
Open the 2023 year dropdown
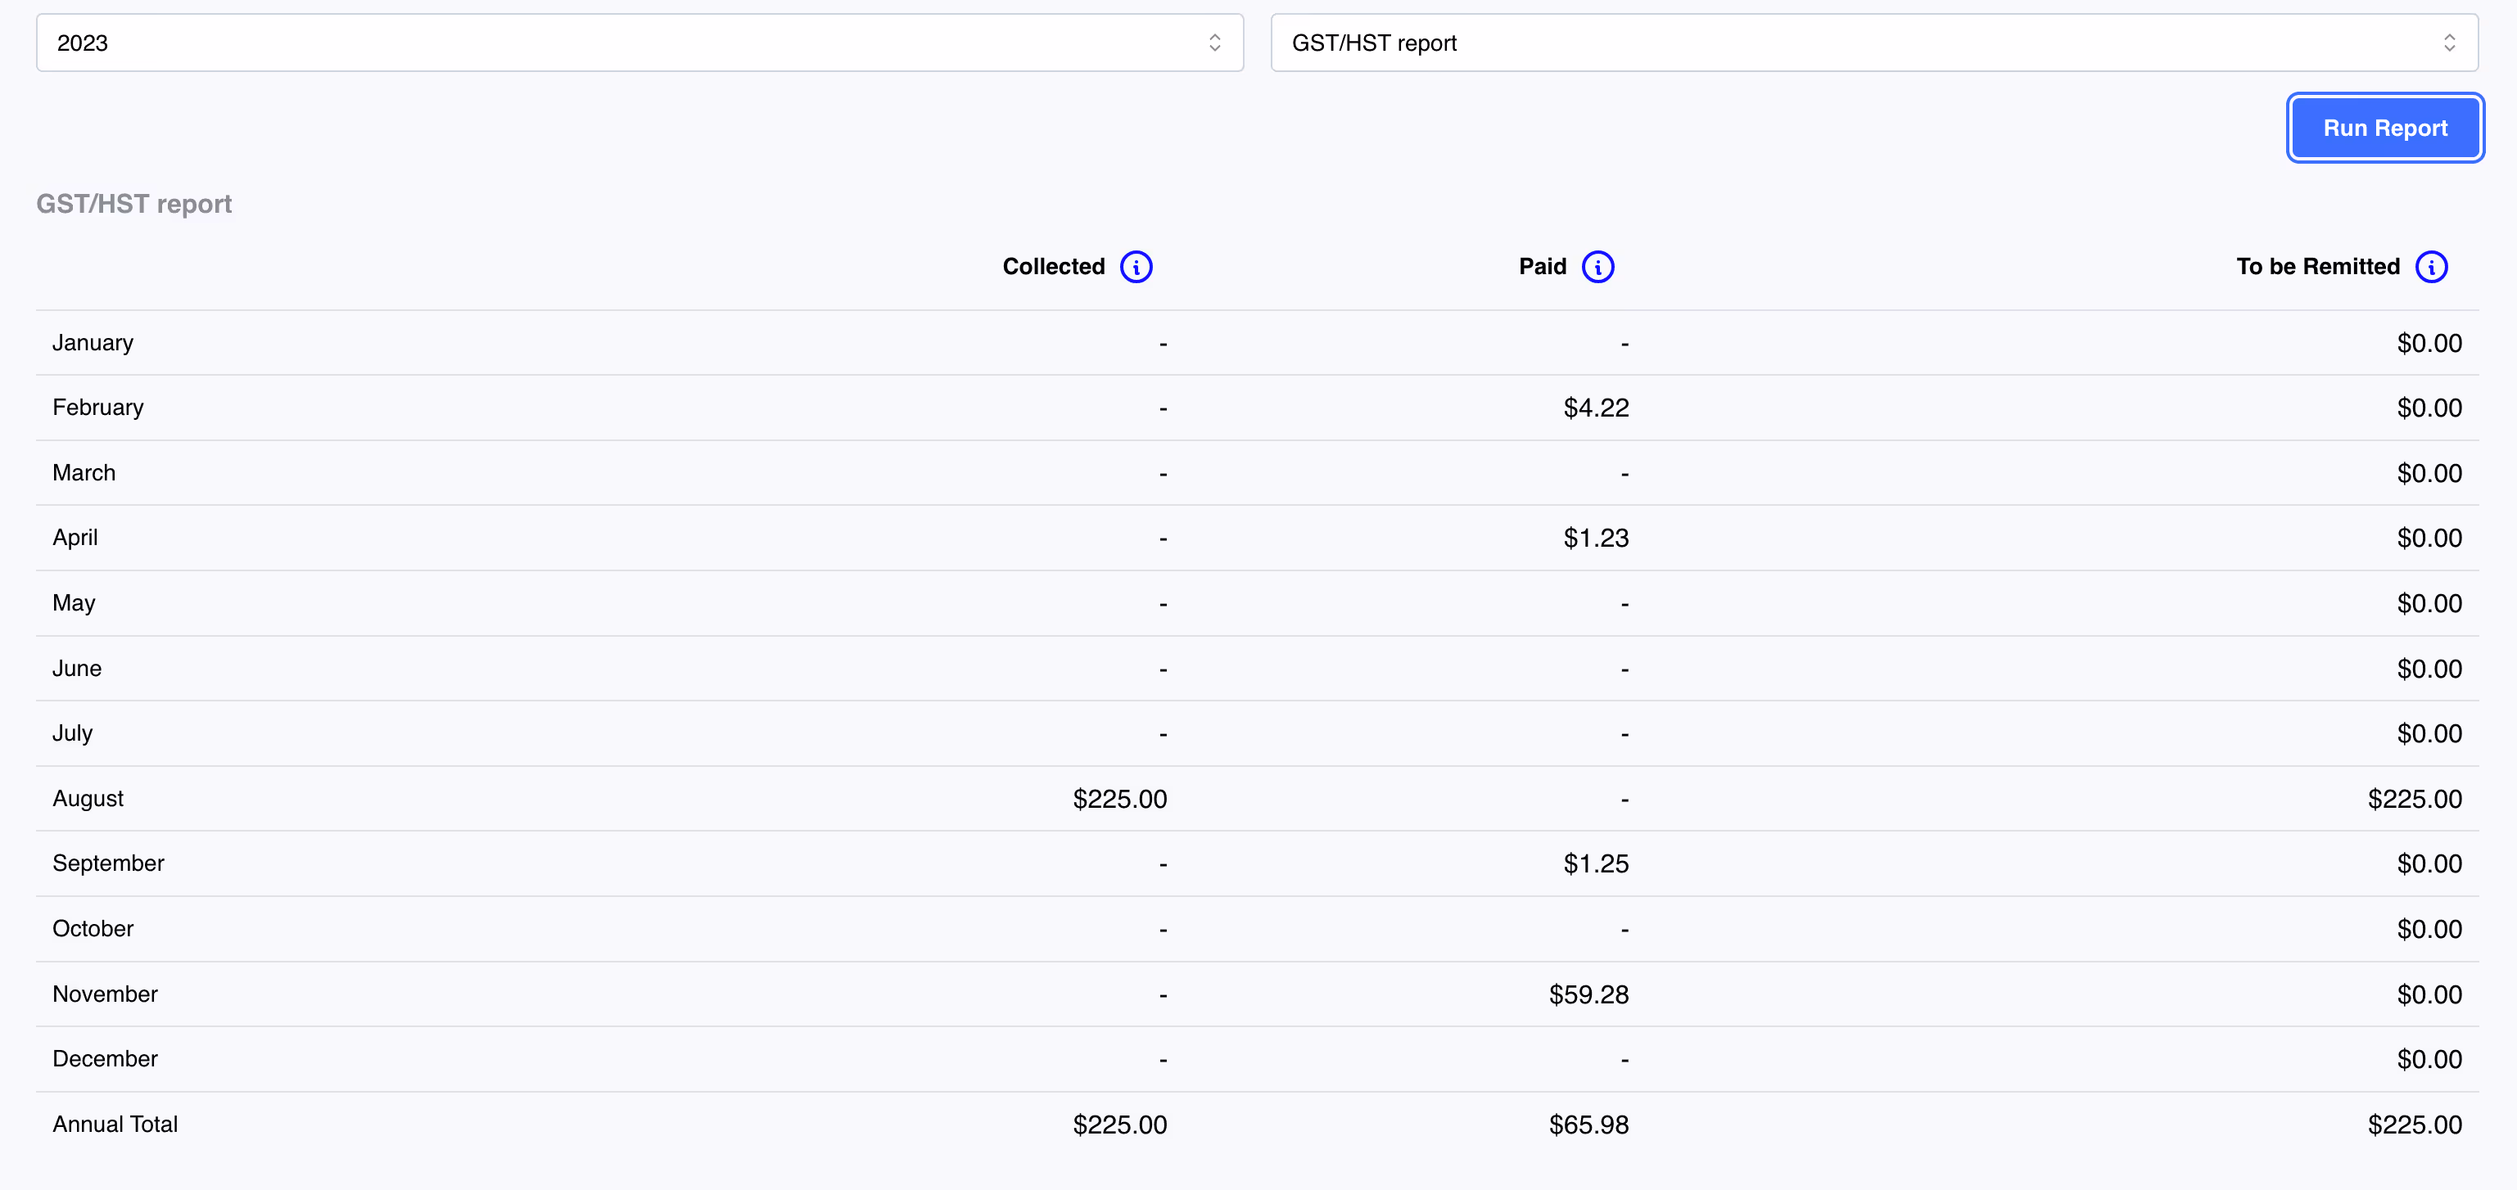click(x=640, y=43)
